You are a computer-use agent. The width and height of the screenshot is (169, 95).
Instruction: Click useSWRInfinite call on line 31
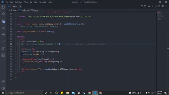coord(71,24)
